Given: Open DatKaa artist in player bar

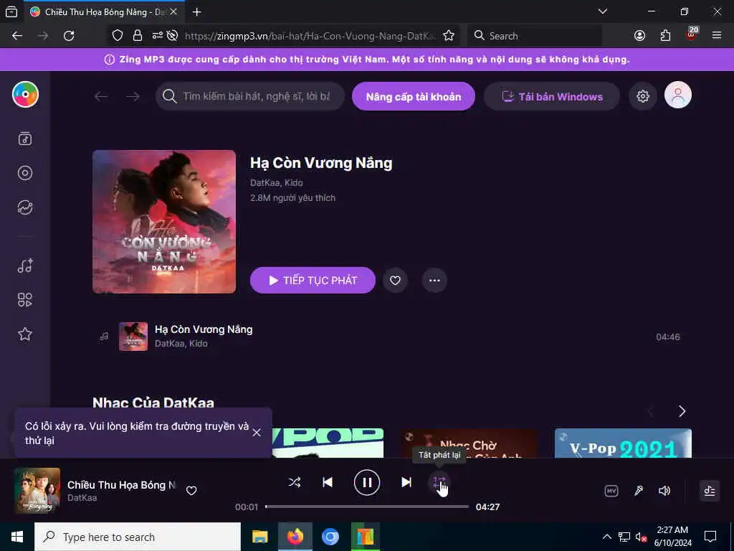Looking at the screenshot, I should (x=82, y=498).
